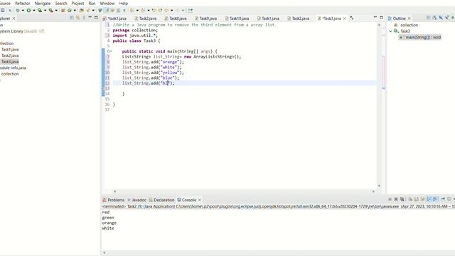455x256 pixels.
Task: Click the Coverage launch toolbar icon
Action: [x=40, y=11]
